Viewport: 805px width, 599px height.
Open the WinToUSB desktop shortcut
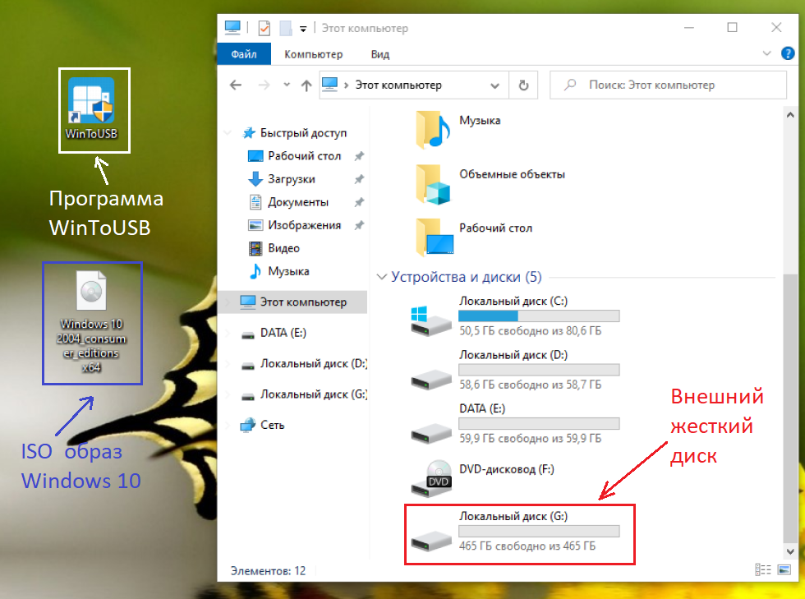pyautogui.click(x=92, y=108)
